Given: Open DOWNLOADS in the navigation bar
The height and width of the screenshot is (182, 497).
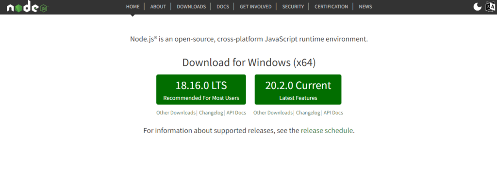Looking at the screenshot, I should click(191, 7).
